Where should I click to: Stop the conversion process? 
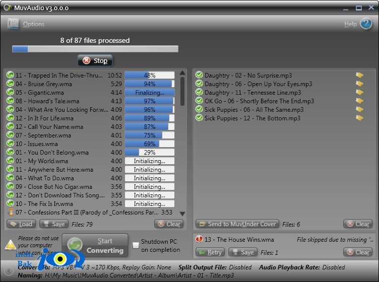pyautogui.click(x=95, y=60)
